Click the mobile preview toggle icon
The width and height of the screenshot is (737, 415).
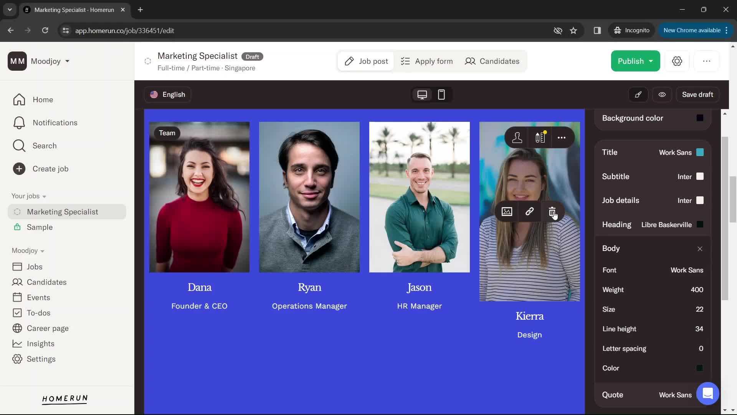441,94
